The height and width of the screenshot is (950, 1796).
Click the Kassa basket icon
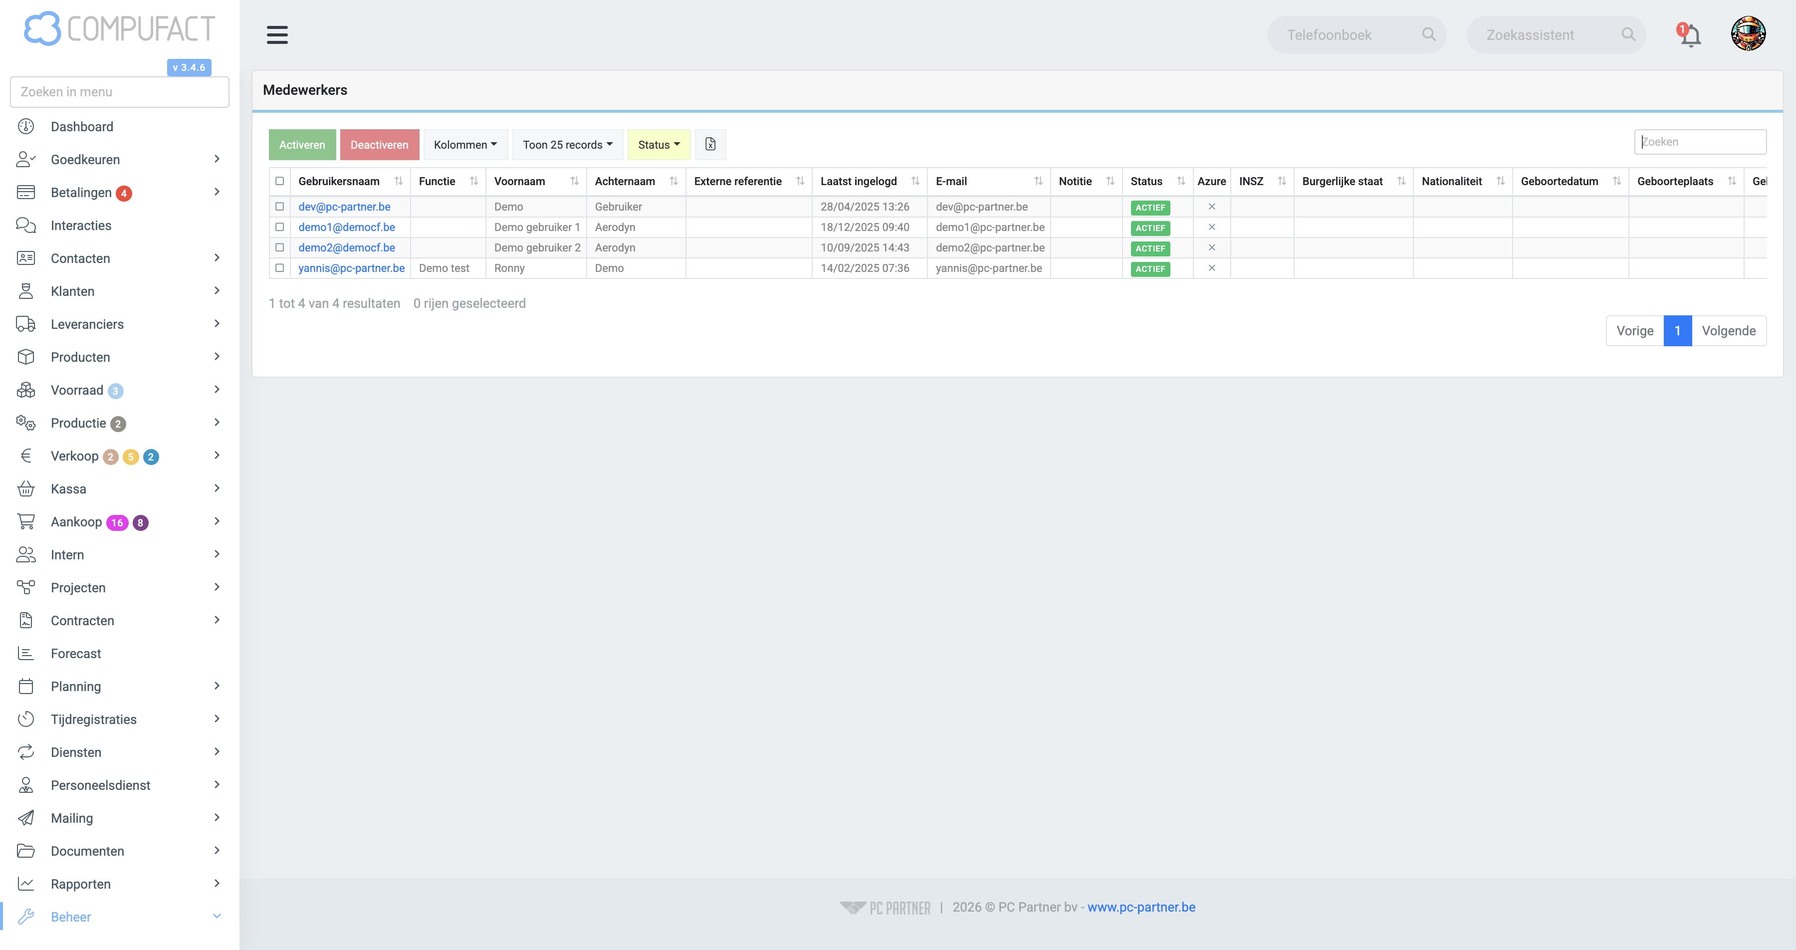pos(26,489)
